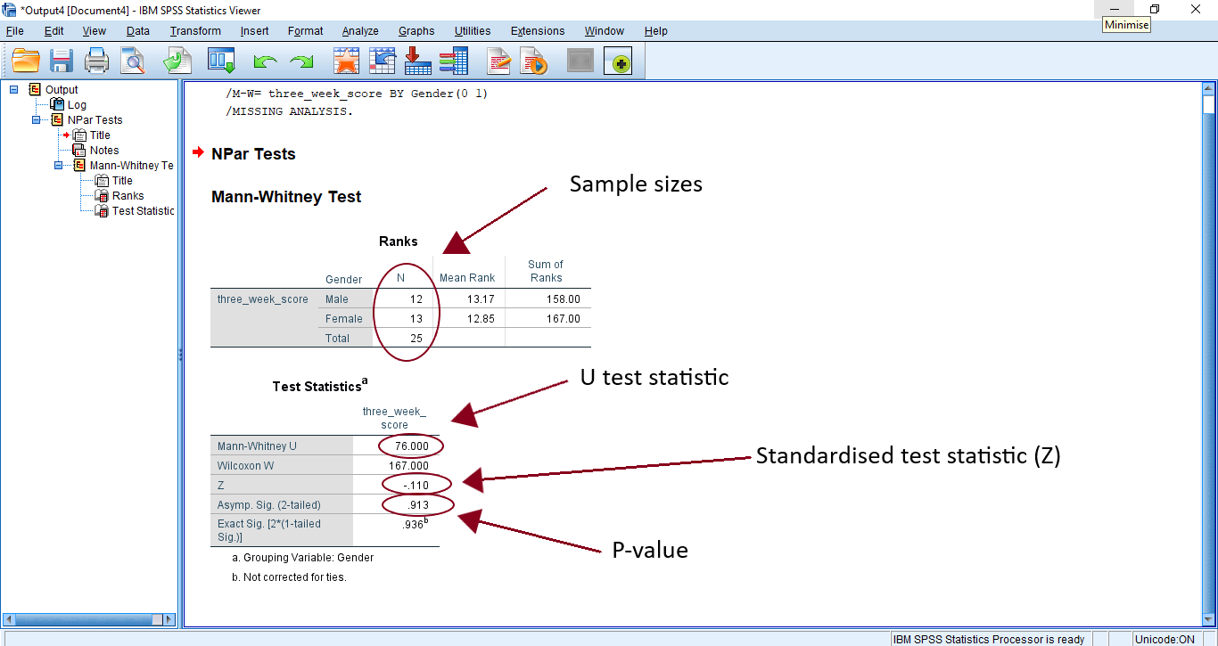This screenshot has width=1218, height=646.
Task: Click the green plus toolbar icon
Action: (618, 61)
